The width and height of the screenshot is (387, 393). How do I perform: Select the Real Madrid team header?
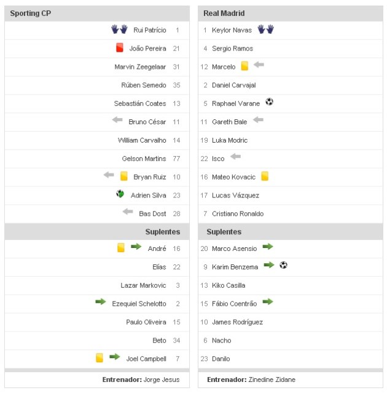(x=224, y=13)
